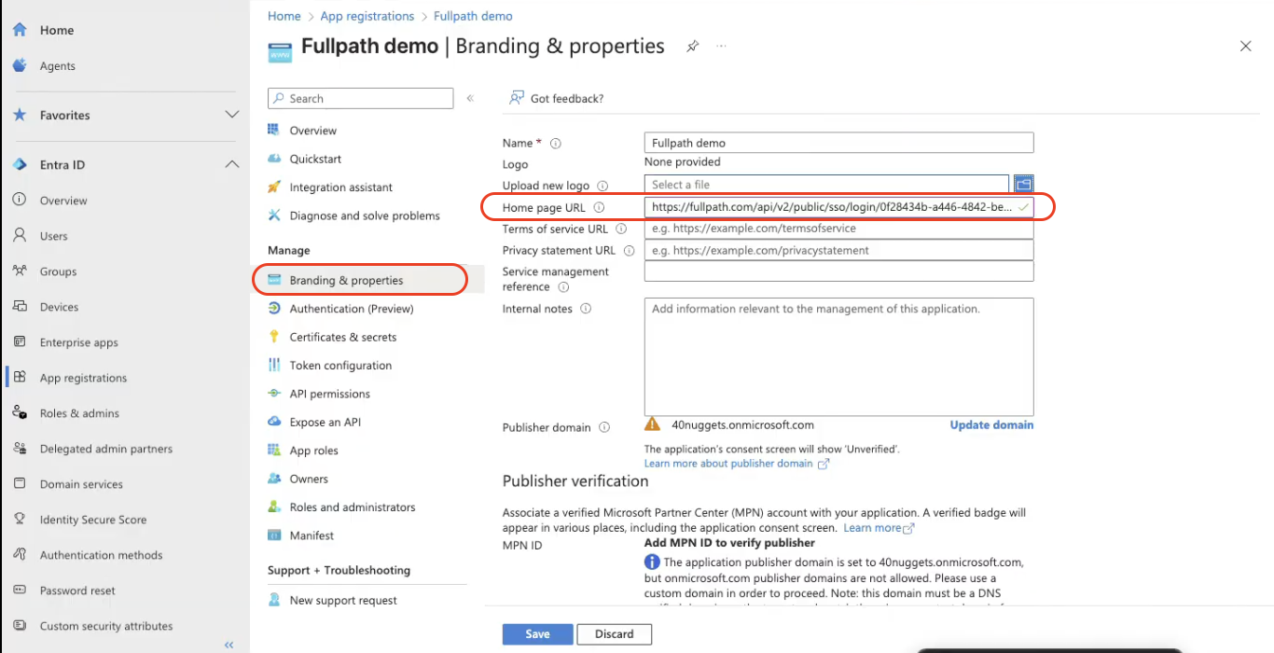The height and width of the screenshot is (653, 1274).
Task: Click the file browse folder icon
Action: click(1024, 185)
